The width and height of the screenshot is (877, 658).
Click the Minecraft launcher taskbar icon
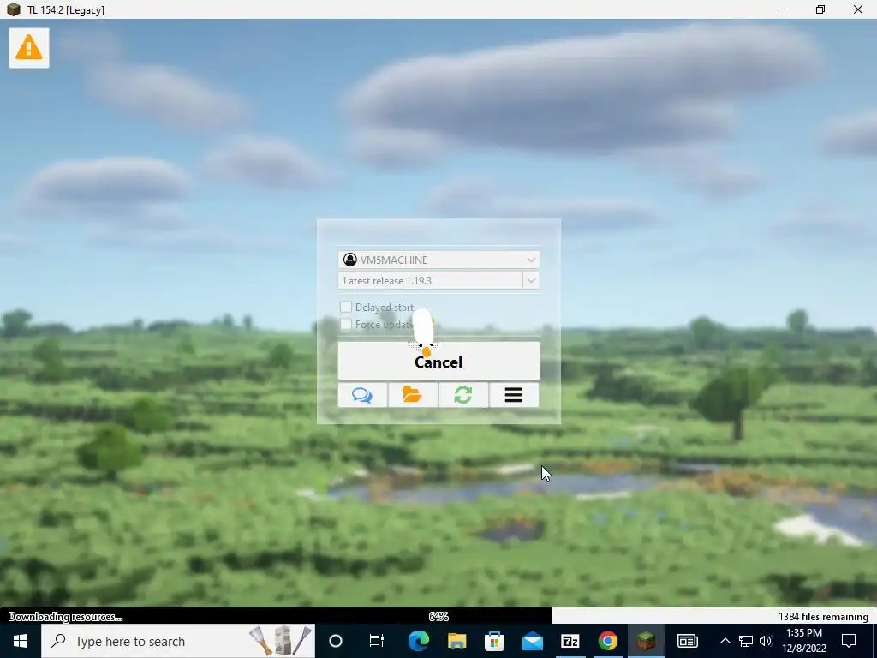point(646,641)
